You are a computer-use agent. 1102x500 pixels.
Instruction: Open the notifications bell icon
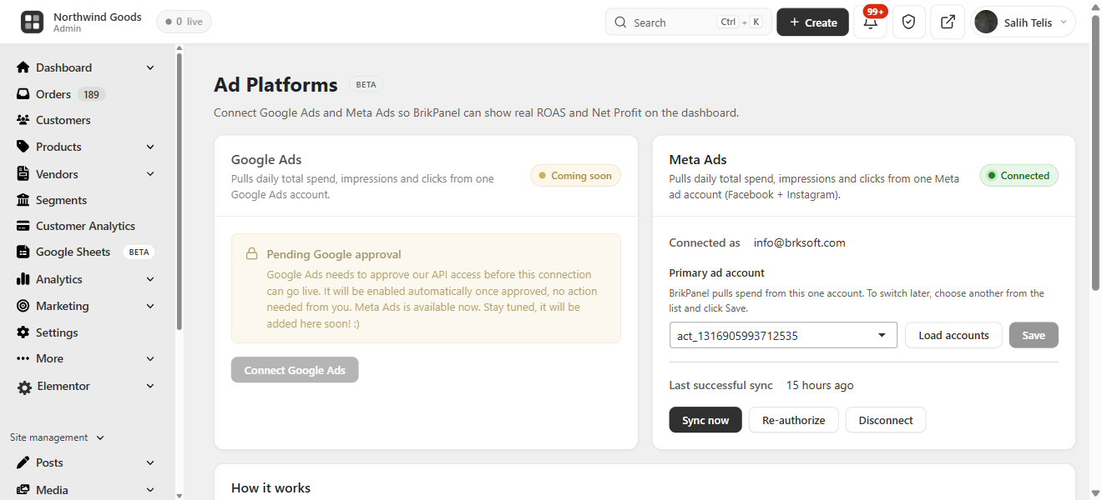pyautogui.click(x=870, y=22)
